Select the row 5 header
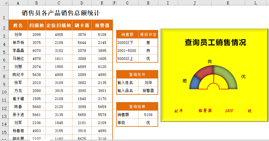This screenshot has height=141, width=269. coord(4,51)
